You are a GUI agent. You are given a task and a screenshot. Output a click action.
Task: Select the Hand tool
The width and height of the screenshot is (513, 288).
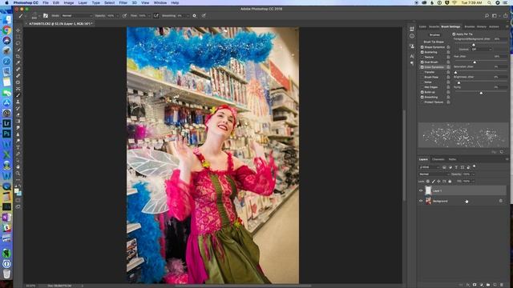18,167
